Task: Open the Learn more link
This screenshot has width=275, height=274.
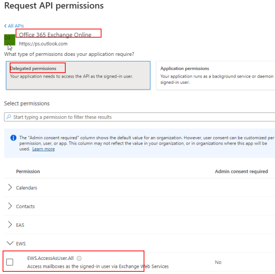Action: pyautogui.click(x=44, y=149)
